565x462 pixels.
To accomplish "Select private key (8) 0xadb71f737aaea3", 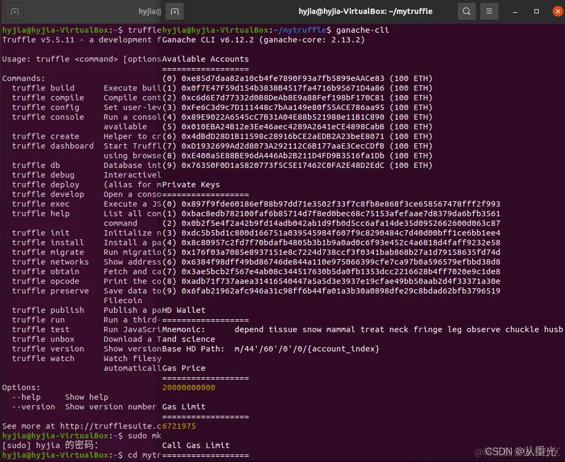I will [341, 281].
